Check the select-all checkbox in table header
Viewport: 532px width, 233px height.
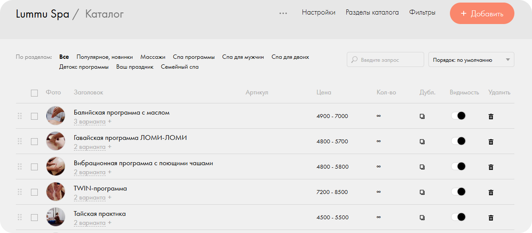34,93
